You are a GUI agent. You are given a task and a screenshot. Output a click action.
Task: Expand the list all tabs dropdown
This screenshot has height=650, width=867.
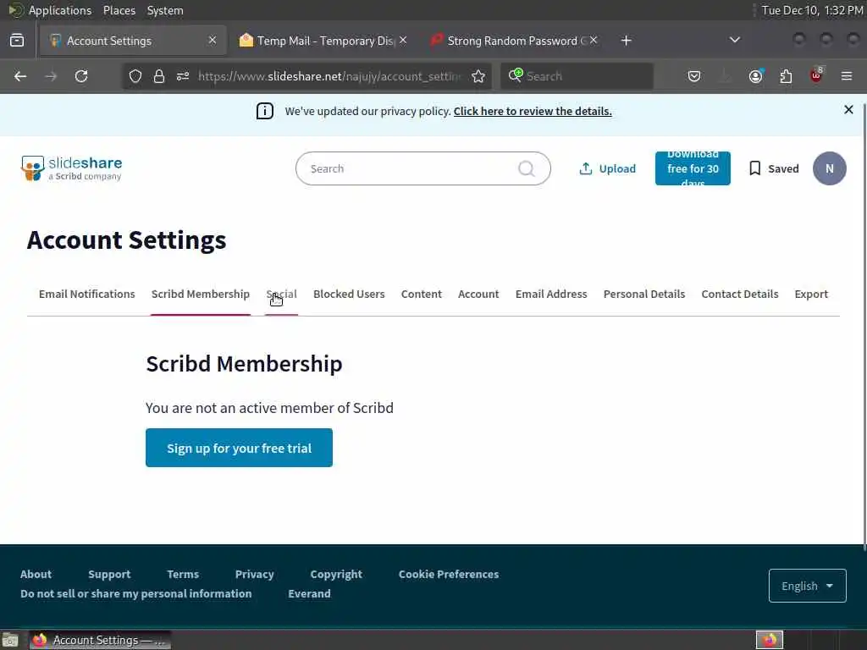(734, 40)
